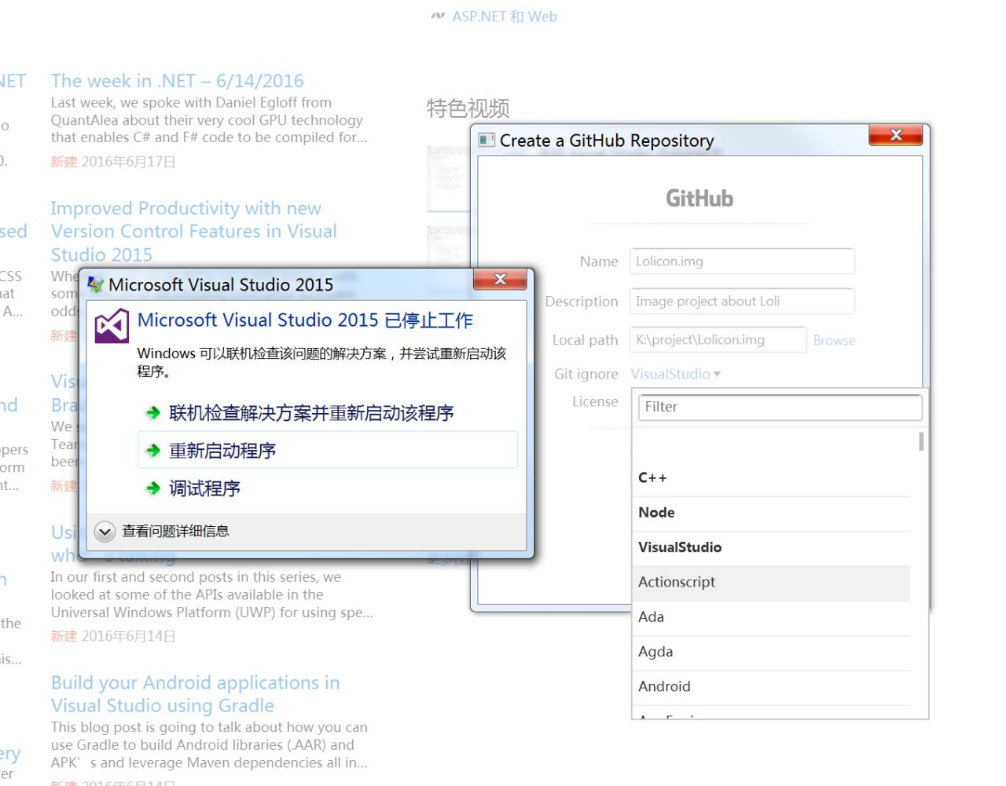Click the Git ignore label
The image size is (1006, 786).
(586, 375)
